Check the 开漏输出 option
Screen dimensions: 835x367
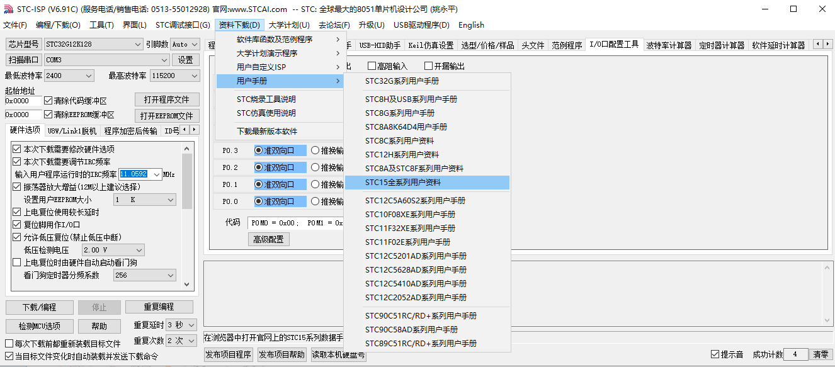point(428,66)
